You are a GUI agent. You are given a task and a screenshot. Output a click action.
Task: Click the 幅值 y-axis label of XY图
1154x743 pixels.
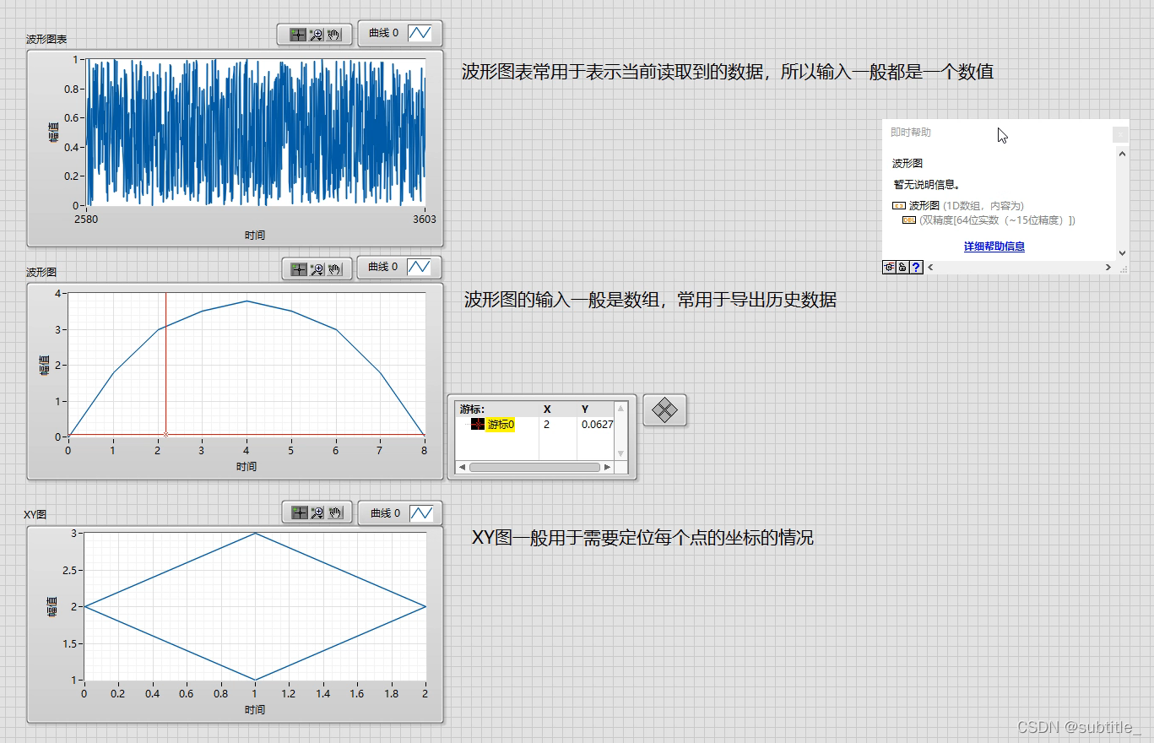pos(52,605)
